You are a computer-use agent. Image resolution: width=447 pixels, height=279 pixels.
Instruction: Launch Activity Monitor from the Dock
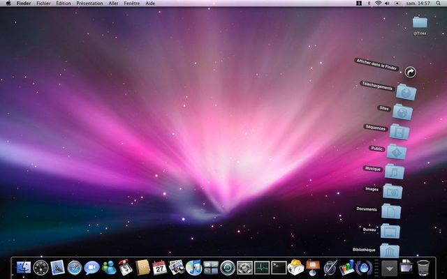(262, 268)
